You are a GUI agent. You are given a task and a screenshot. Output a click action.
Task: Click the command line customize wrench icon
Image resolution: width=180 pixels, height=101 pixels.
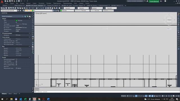[33, 91]
